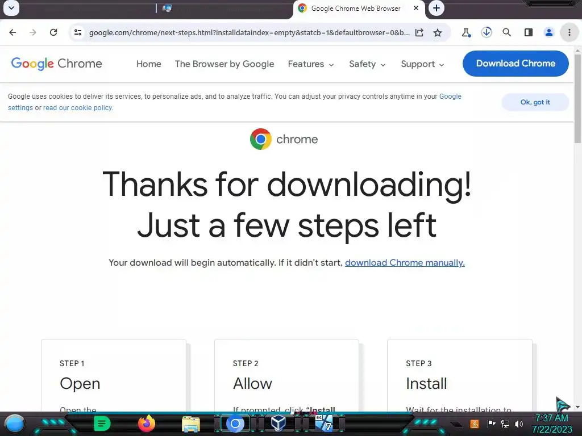Select the Google Chrome Web Browser tab
This screenshot has width=582, height=436.
pos(355,9)
